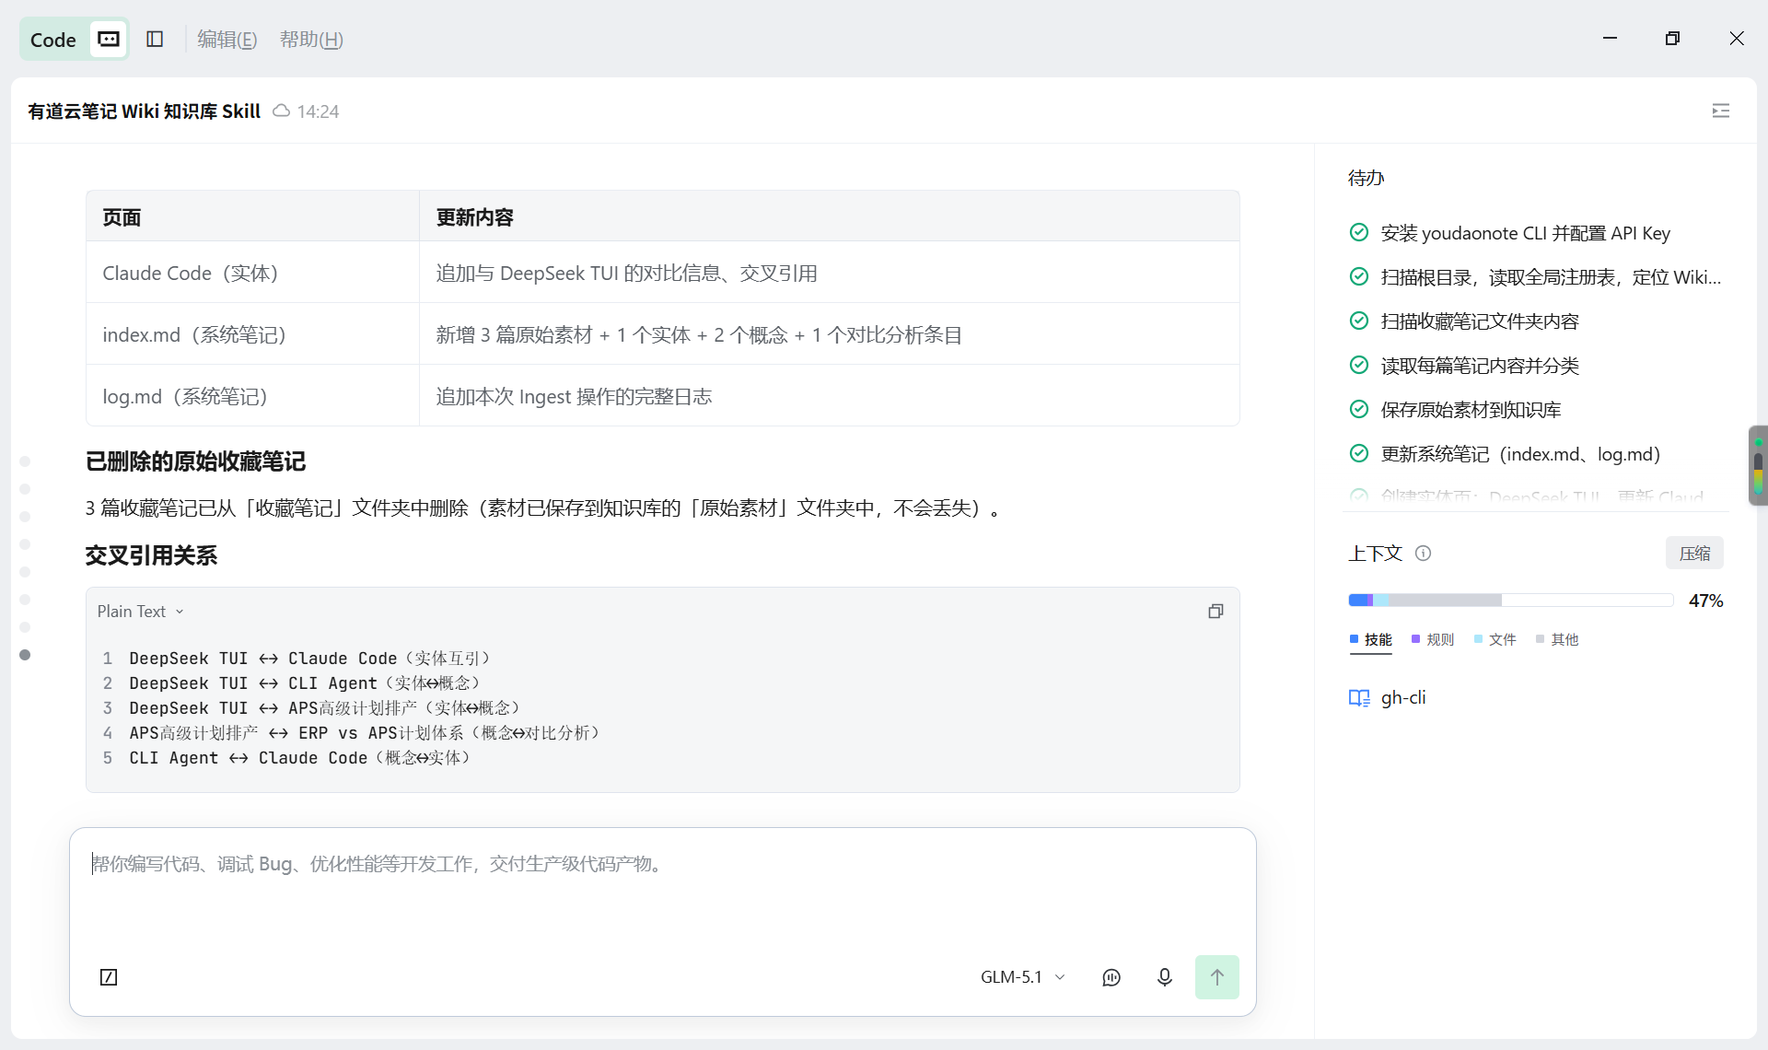Click the cloud sync icon beside 14:24

point(282,111)
